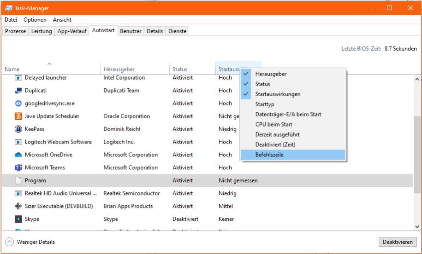
Task: Click Aktiviert status of the KeePass row
Action: tap(183, 129)
